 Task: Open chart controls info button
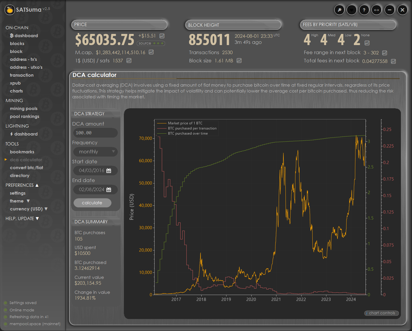[381, 313]
